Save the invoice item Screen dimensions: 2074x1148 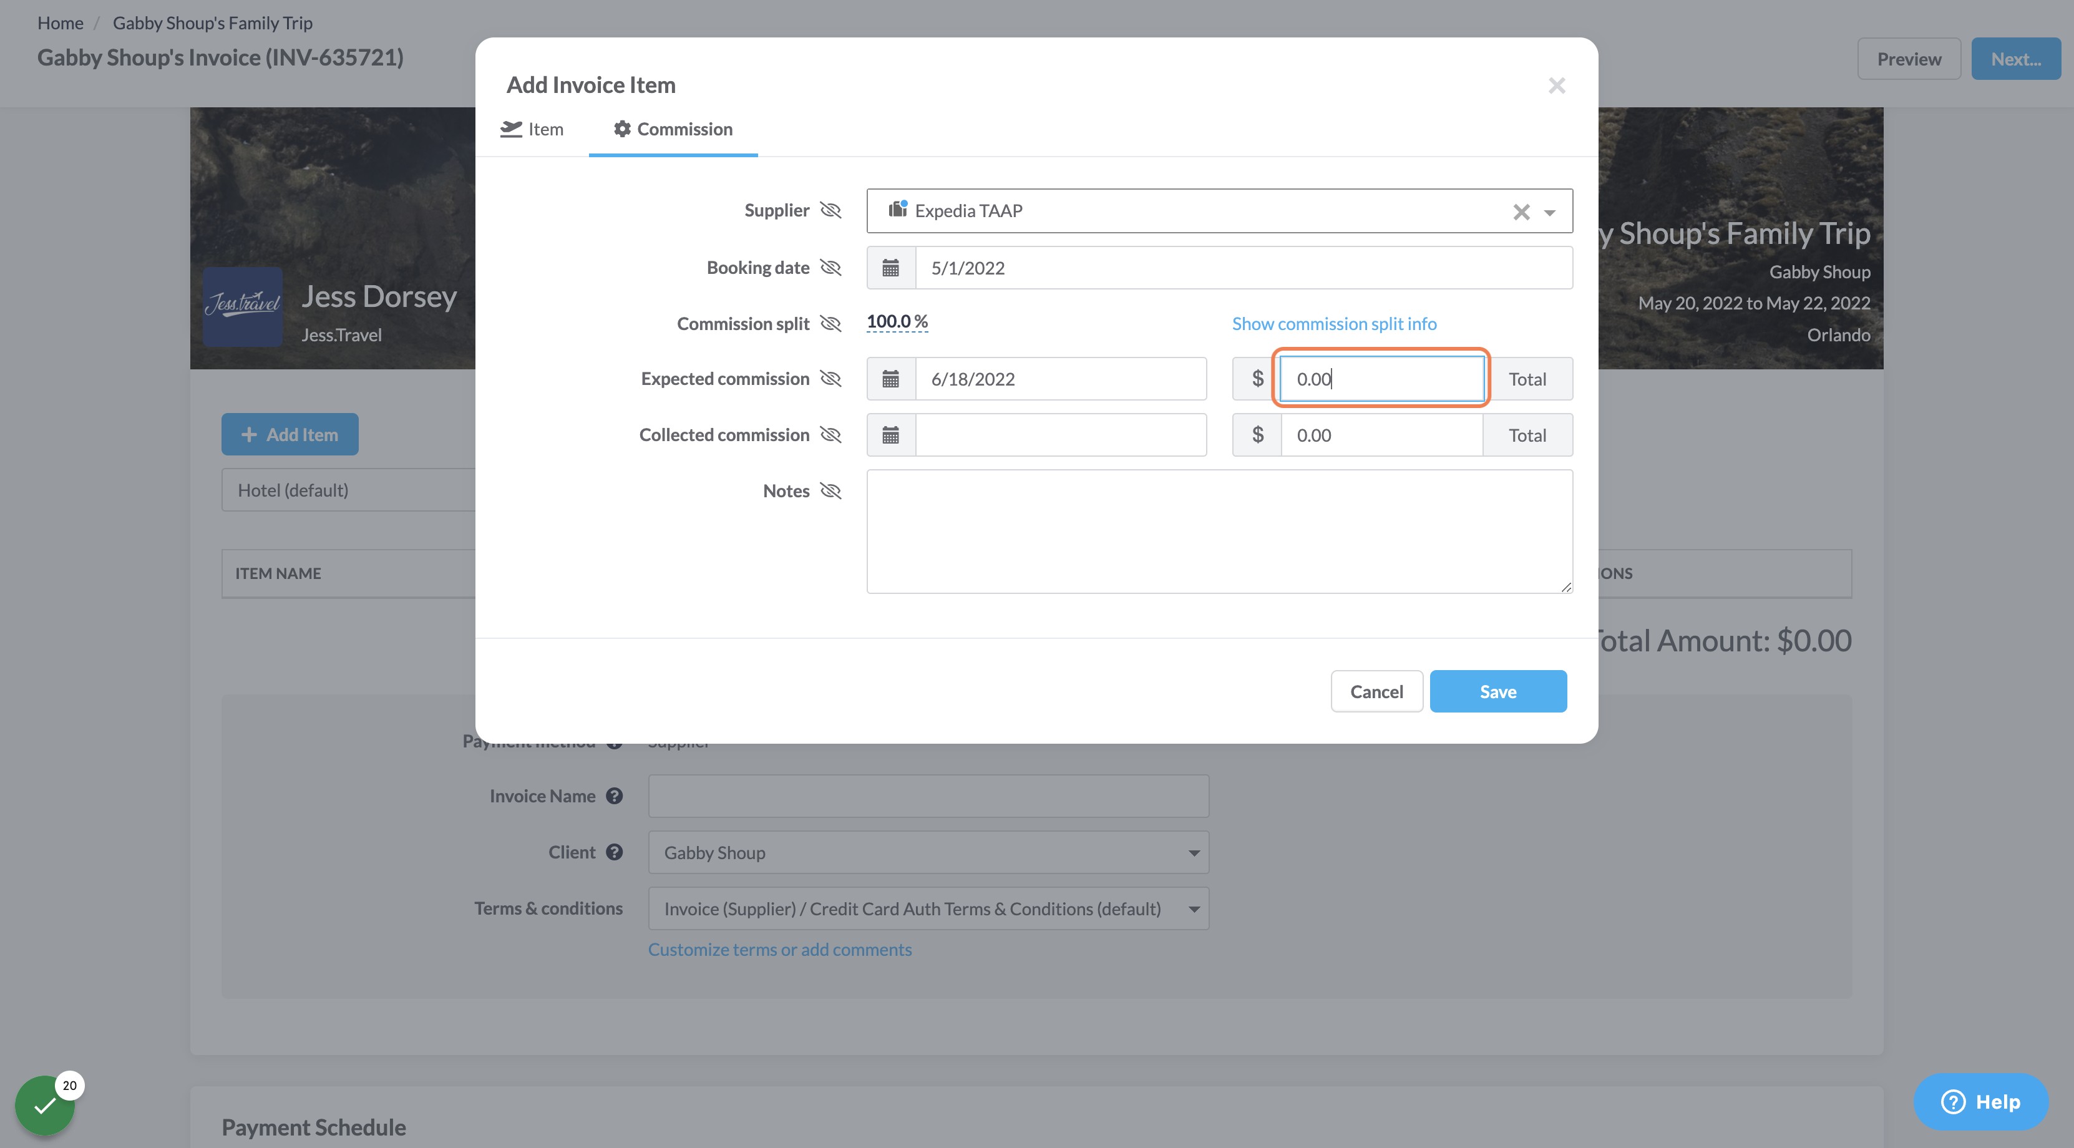[x=1497, y=691]
